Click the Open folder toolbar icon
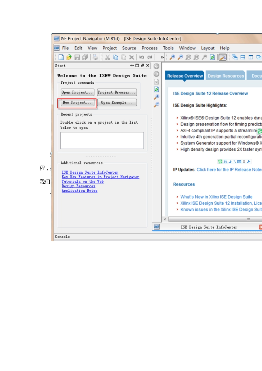 coord(69,57)
